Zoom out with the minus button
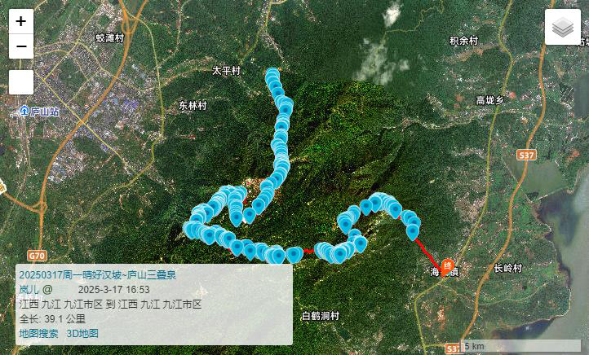The height and width of the screenshot is (355, 589). pyautogui.click(x=21, y=46)
